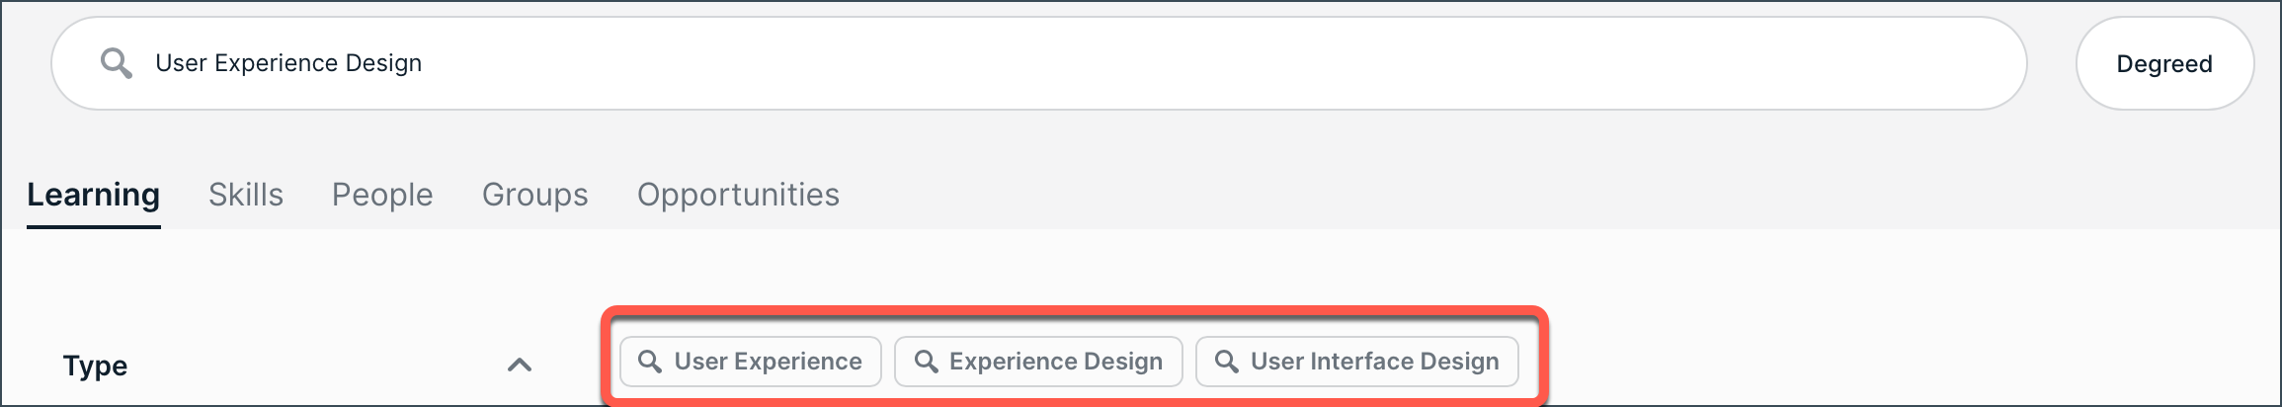Screen dimensions: 2282x407
Task: Click magnifier icon on Experience Design chip
Action: coord(926,362)
